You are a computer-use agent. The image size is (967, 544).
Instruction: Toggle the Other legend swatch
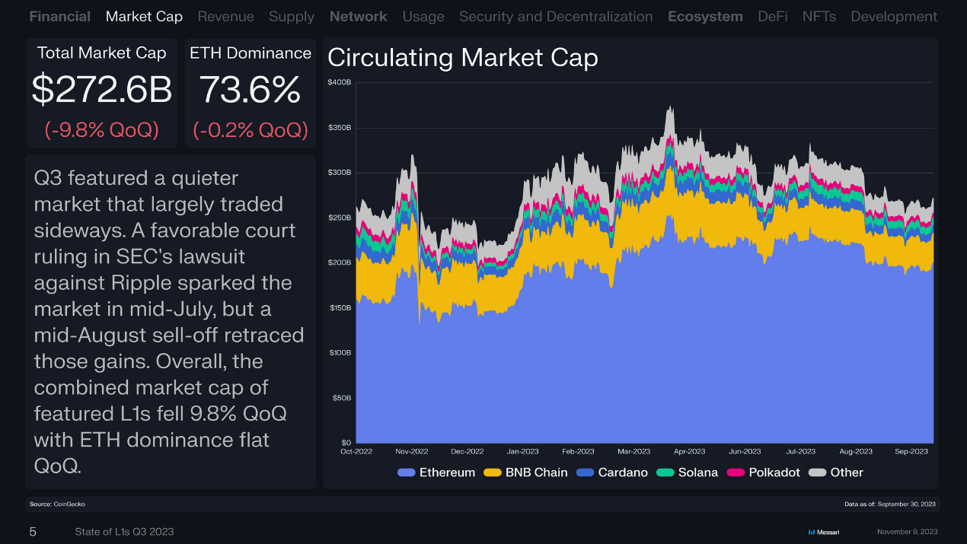pyautogui.click(x=818, y=472)
